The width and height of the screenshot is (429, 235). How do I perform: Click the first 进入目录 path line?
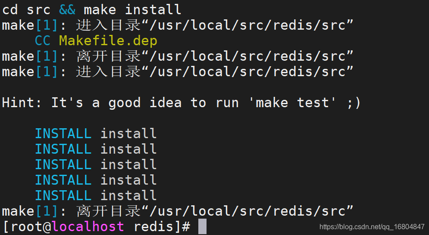coord(178,25)
